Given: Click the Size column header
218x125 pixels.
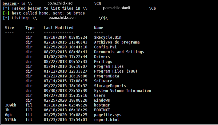Looking at the screenshot, I should (9, 28).
